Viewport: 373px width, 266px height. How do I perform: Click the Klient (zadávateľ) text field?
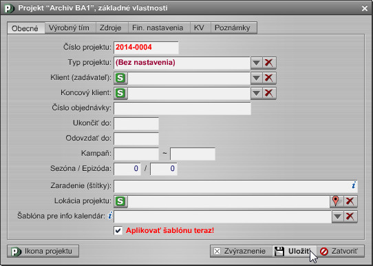(189, 78)
